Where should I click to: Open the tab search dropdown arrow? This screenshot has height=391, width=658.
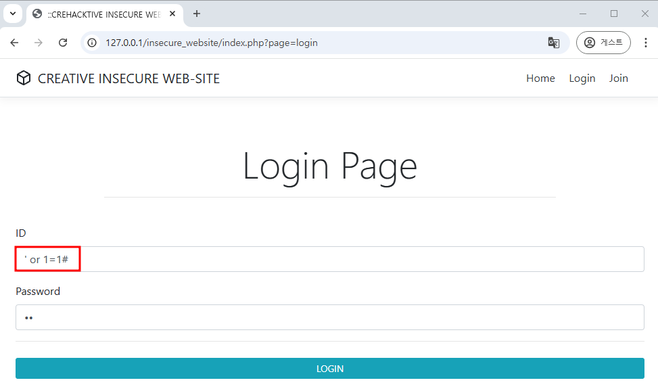click(13, 14)
